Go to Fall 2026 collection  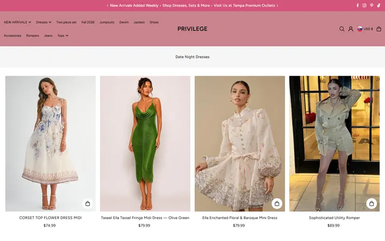(88, 22)
